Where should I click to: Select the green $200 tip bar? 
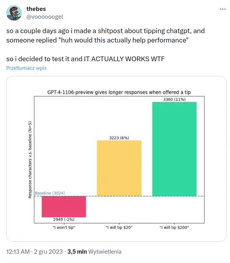[174, 149]
